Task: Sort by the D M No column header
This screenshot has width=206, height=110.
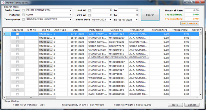Action: (x=32, y=30)
